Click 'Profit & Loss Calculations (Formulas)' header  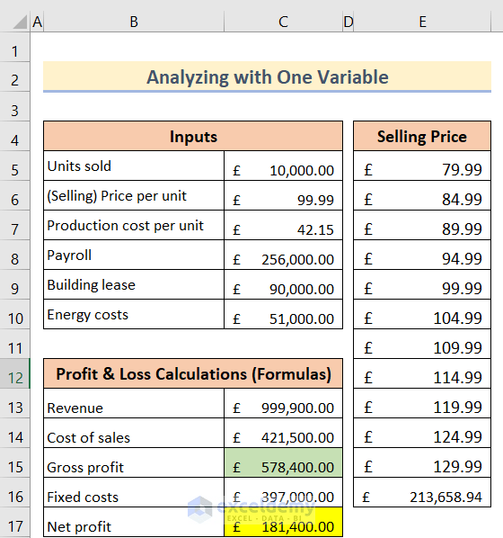(x=193, y=373)
